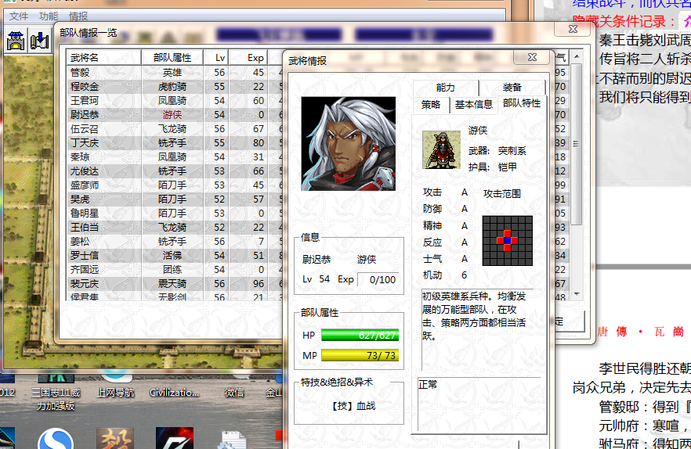Open 三国志11威力加强版 desktop shortcut
This screenshot has height=449, width=691.
[56, 393]
